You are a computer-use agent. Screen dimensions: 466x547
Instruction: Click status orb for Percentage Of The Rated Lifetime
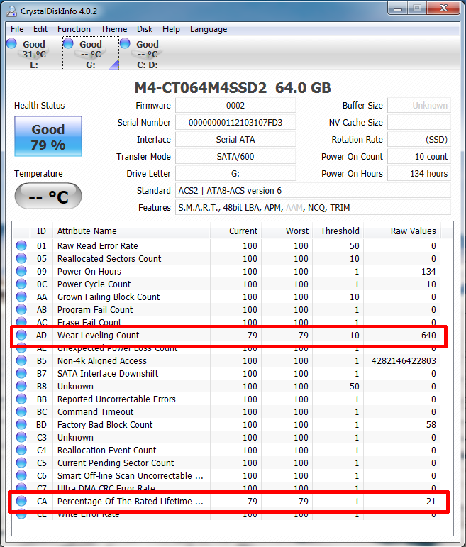coord(21,501)
